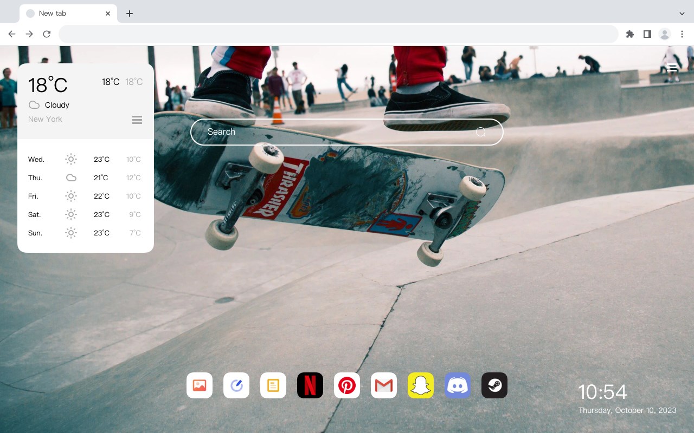Launch the Steam shortcut
This screenshot has width=694, height=433.
(x=494, y=385)
